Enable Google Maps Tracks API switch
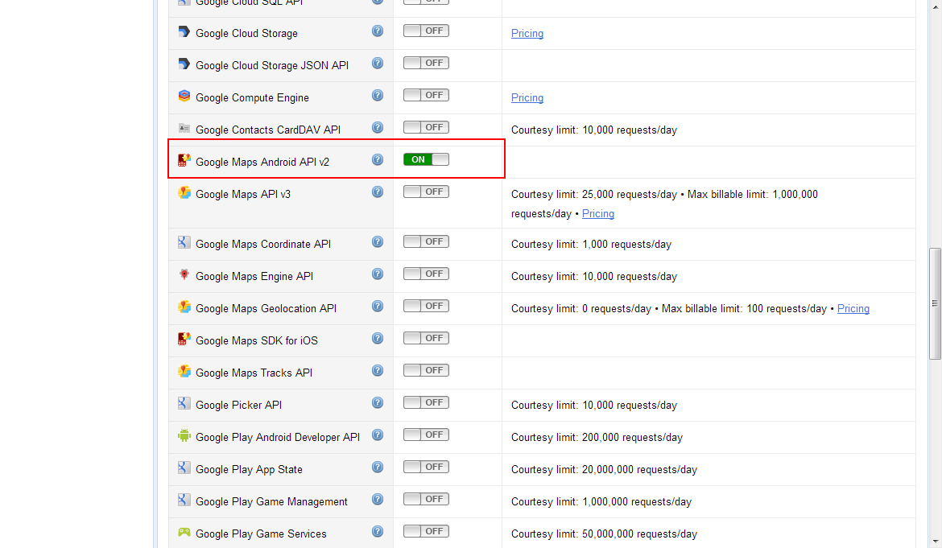 [x=426, y=370]
